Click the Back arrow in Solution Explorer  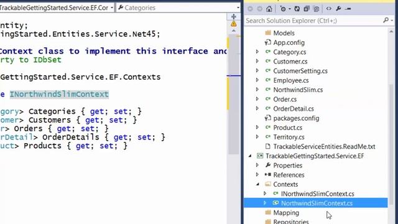[250, 9]
